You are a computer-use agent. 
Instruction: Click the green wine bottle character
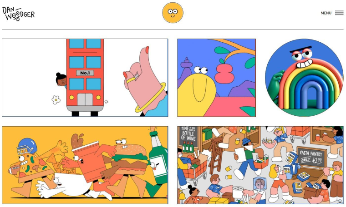coord(158,158)
